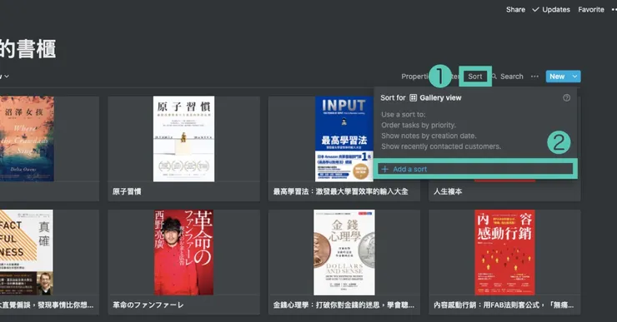Click the 最高學習法：激發最大學習效率的輸入大全 title
The image size is (617, 322).
pos(340,191)
